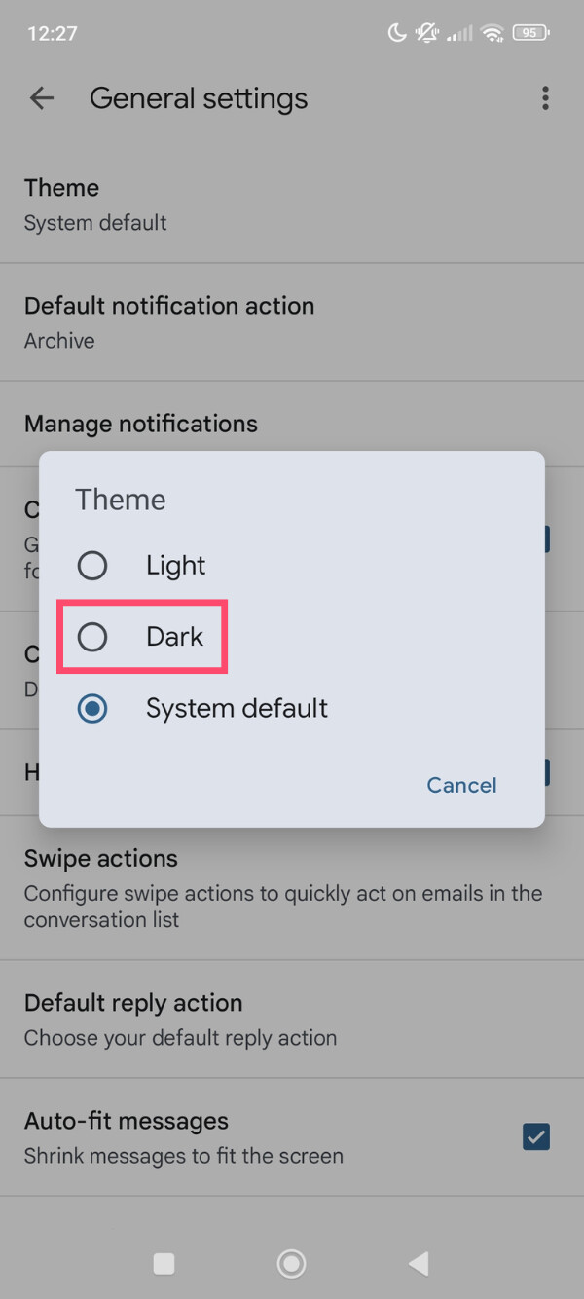Tap the Back triangle navigation button
584x1299 pixels.
419,1263
